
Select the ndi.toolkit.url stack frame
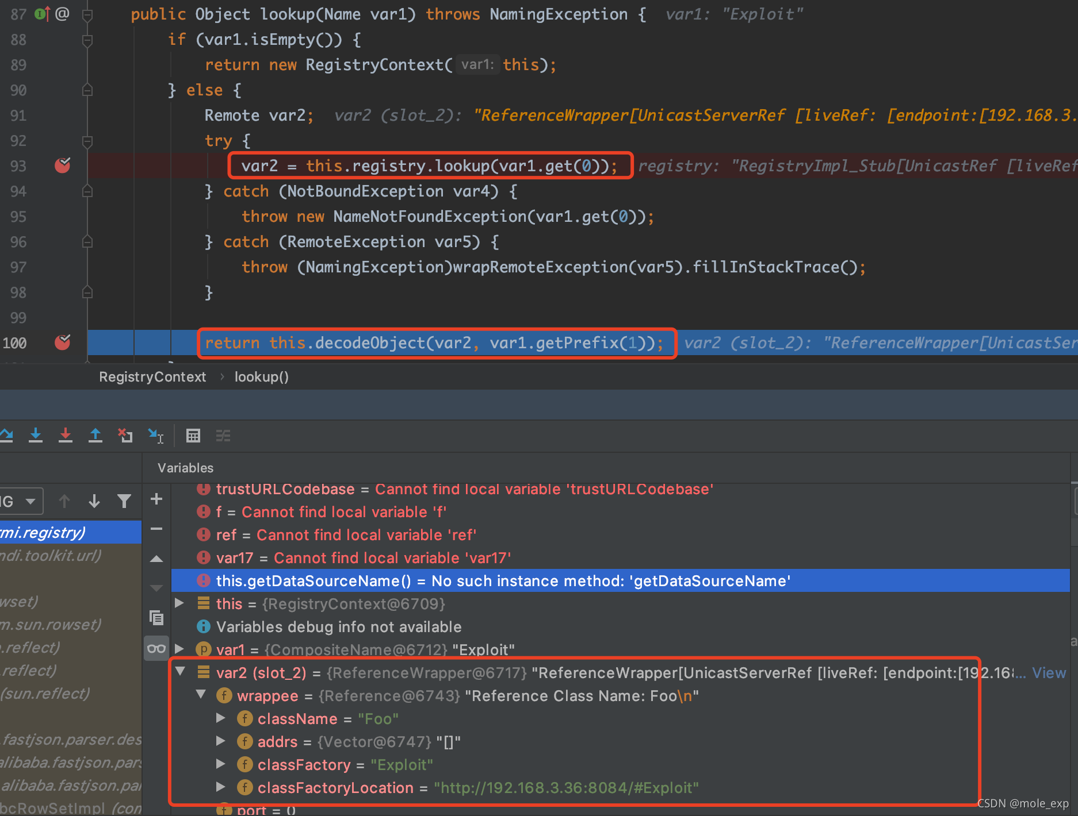[71, 556]
